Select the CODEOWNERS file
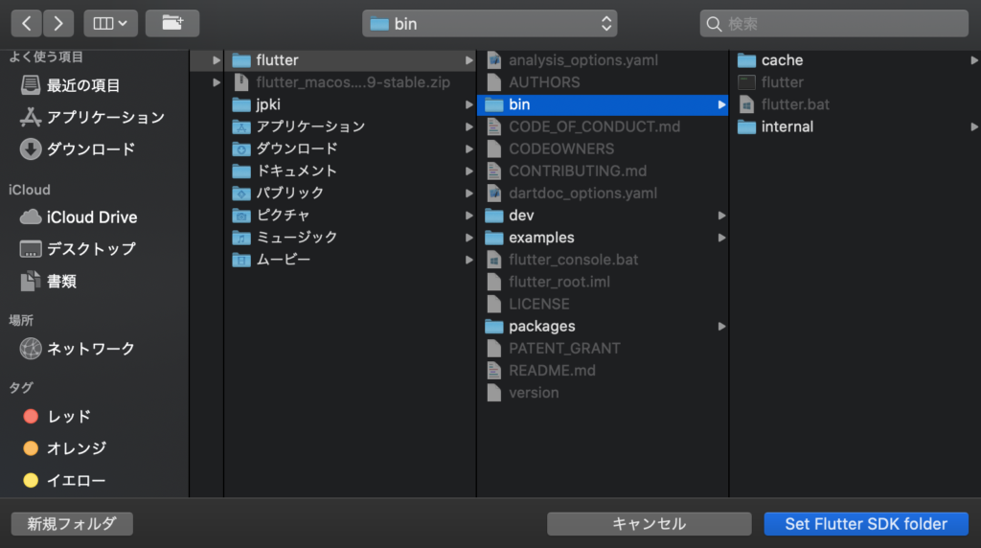The image size is (981, 548). (604, 148)
